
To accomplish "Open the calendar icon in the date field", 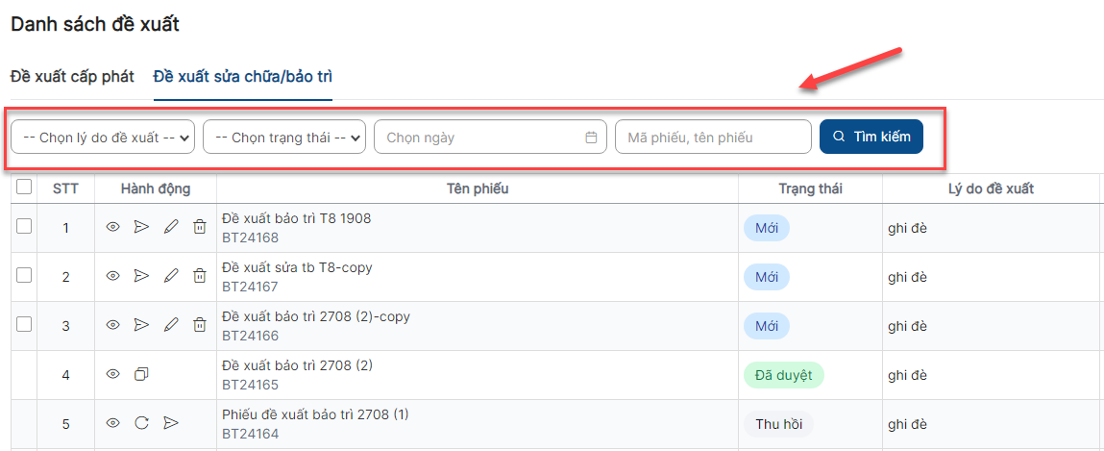I will coord(592,138).
